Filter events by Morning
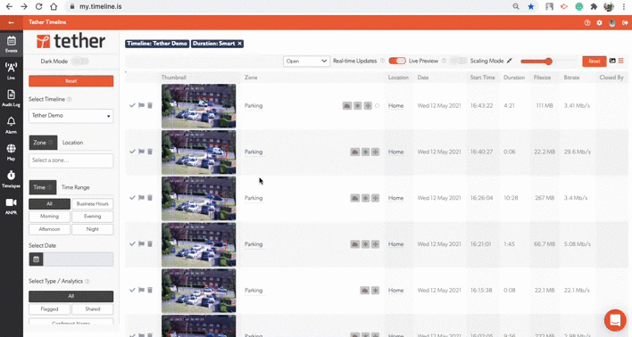This screenshot has width=632, height=337. (49, 217)
